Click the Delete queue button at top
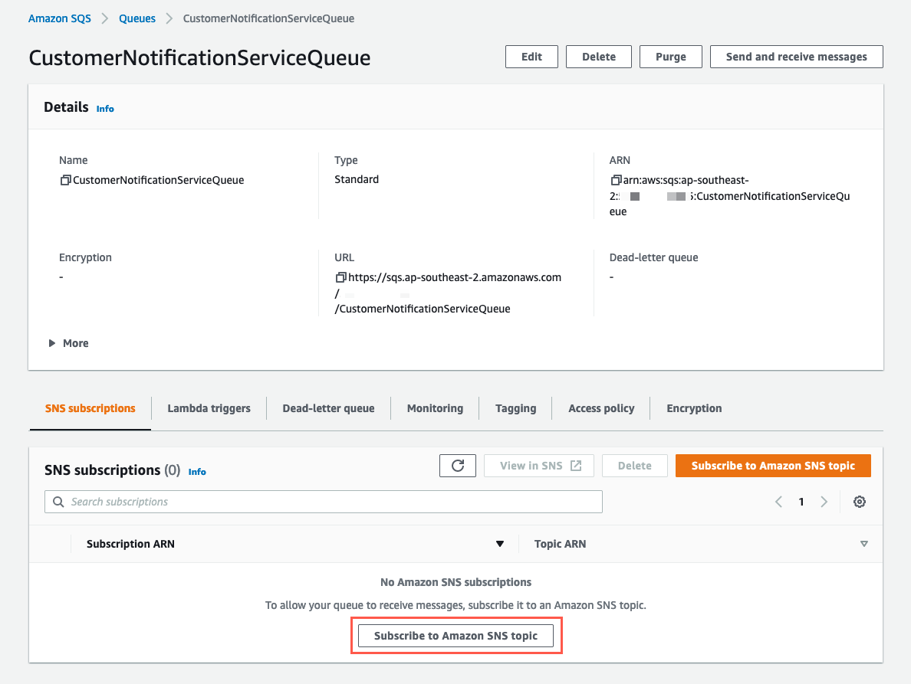911x684 pixels. (599, 57)
